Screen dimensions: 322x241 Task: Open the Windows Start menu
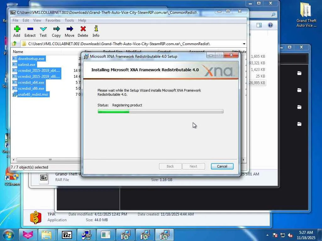coord(8,235)
